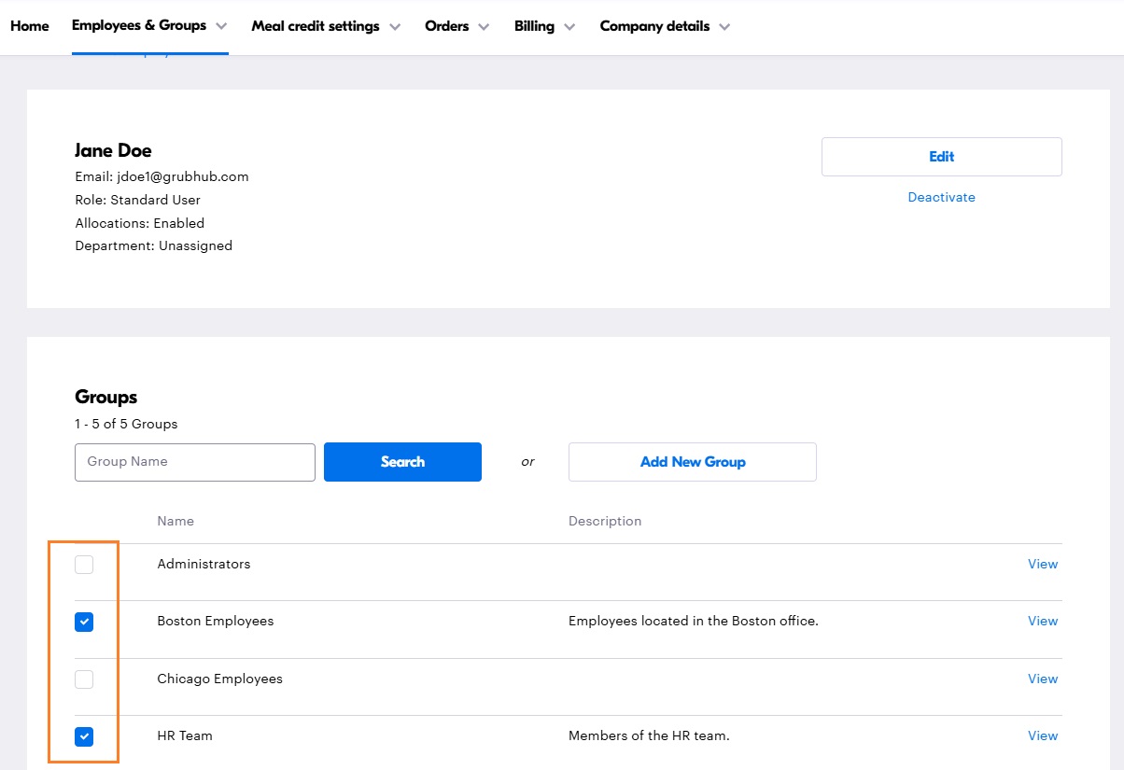This screenshot has width=1124, height=770.
Task: View the Administrators group
Action: pos(1042,564)
